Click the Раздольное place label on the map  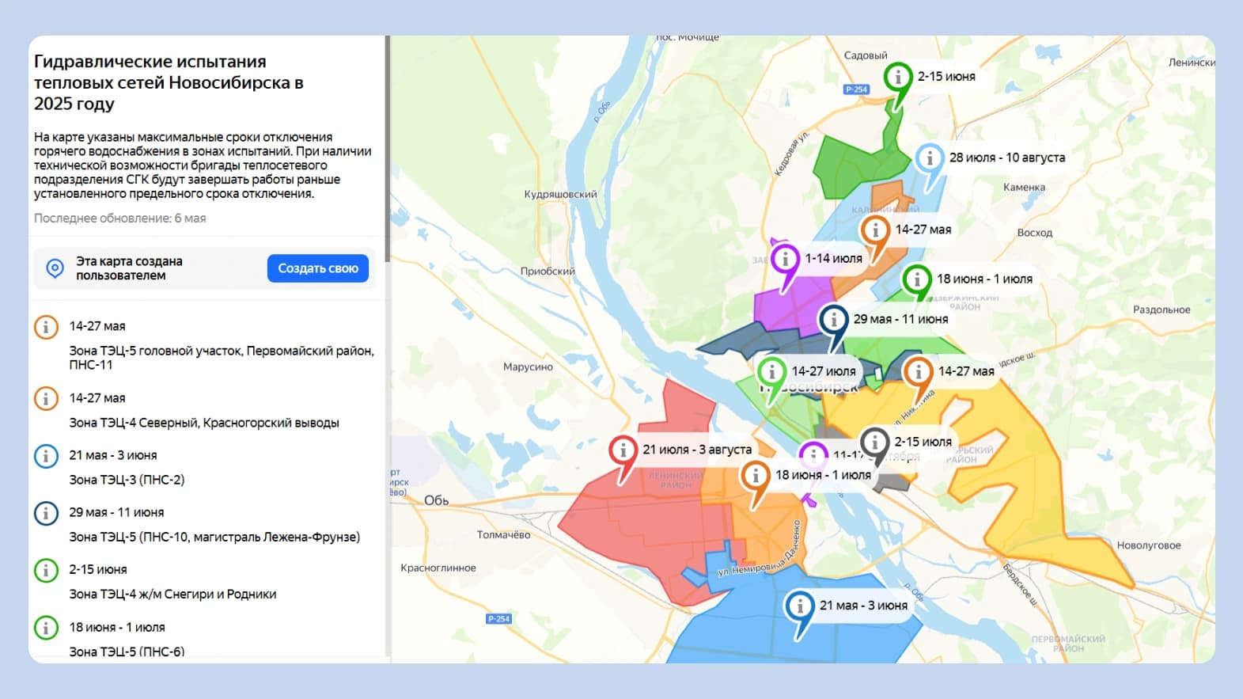click(x=1162, y=310)
